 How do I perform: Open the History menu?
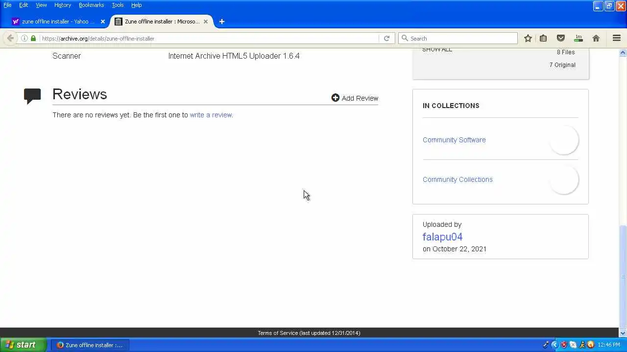click(63, 5)
